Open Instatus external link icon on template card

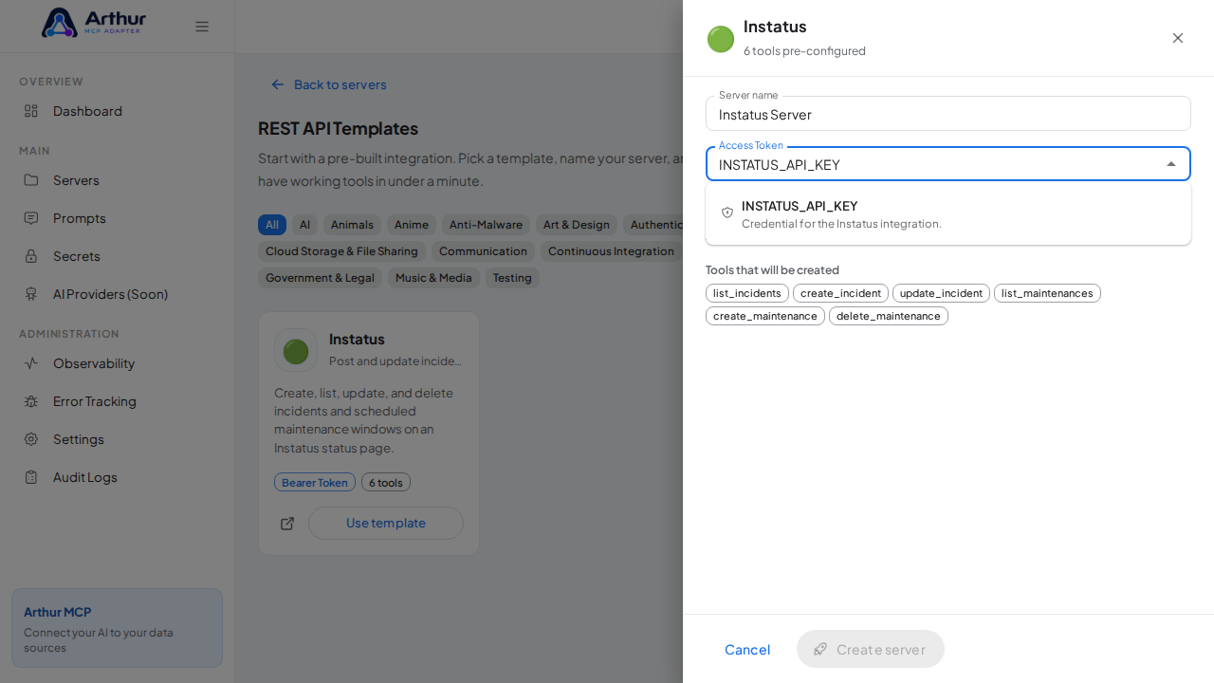click(x=287, y=524)
